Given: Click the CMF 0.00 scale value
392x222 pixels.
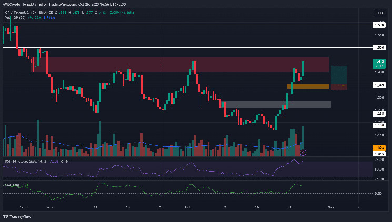Looking at the screenshot, I should pyautogui.click(x=378, y=193).
